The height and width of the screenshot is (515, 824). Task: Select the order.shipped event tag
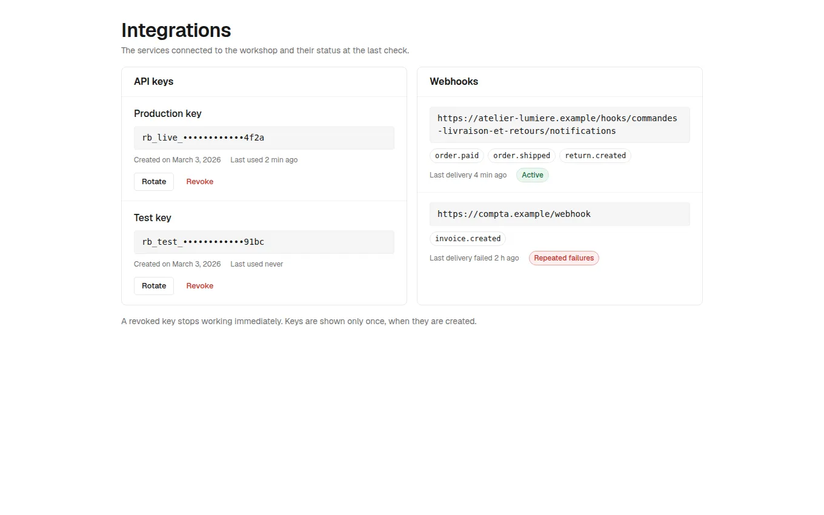[522, 156]
